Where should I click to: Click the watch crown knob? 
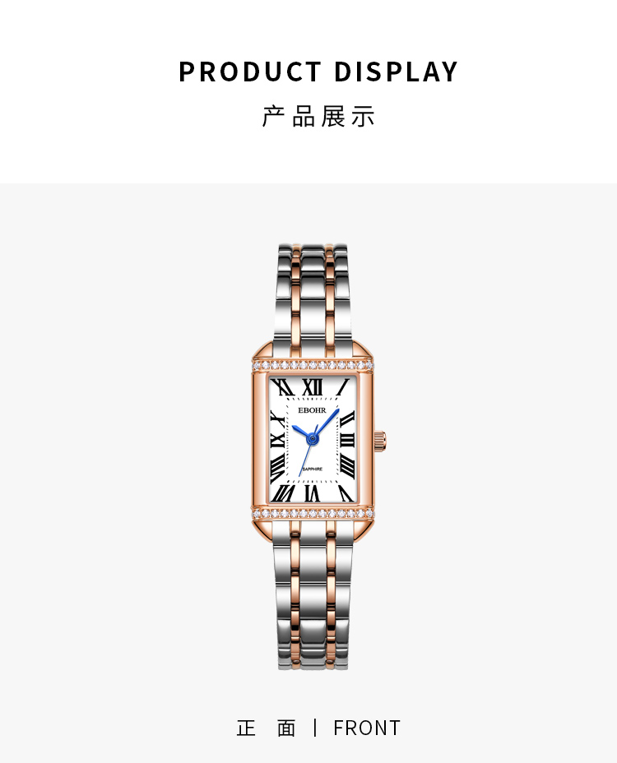coord(380,441)
